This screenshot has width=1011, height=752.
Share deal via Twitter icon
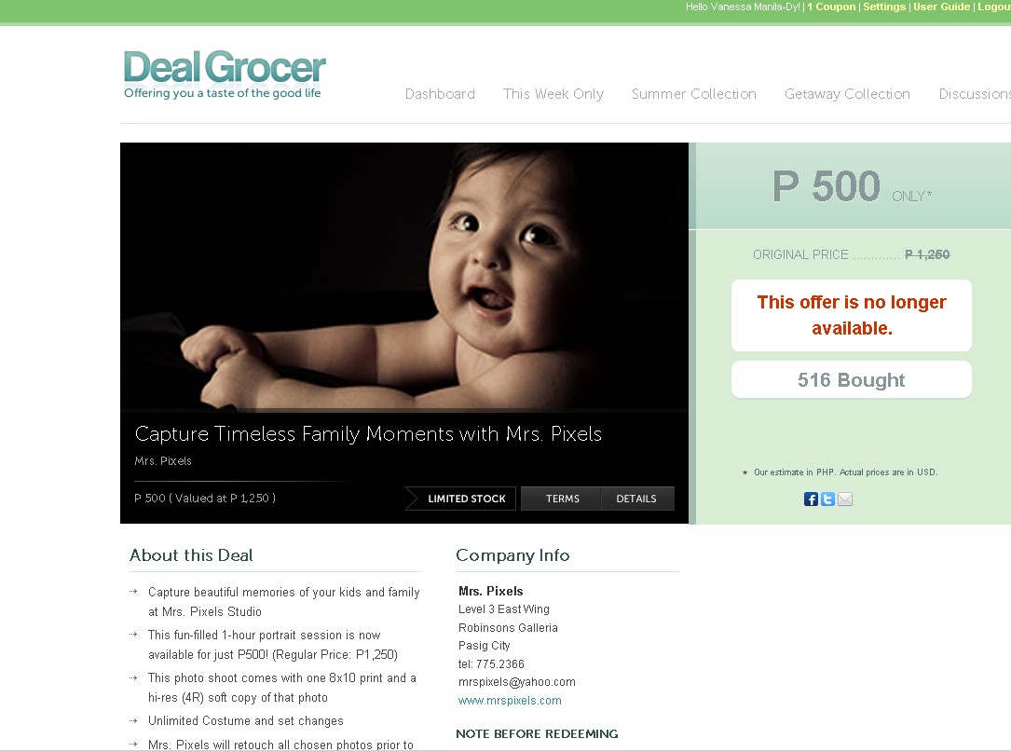(827, 499)
